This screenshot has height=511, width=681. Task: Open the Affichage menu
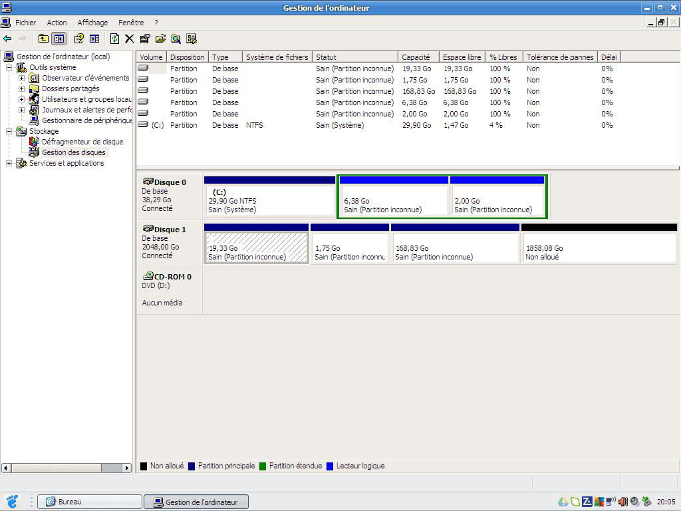[92, 23]
